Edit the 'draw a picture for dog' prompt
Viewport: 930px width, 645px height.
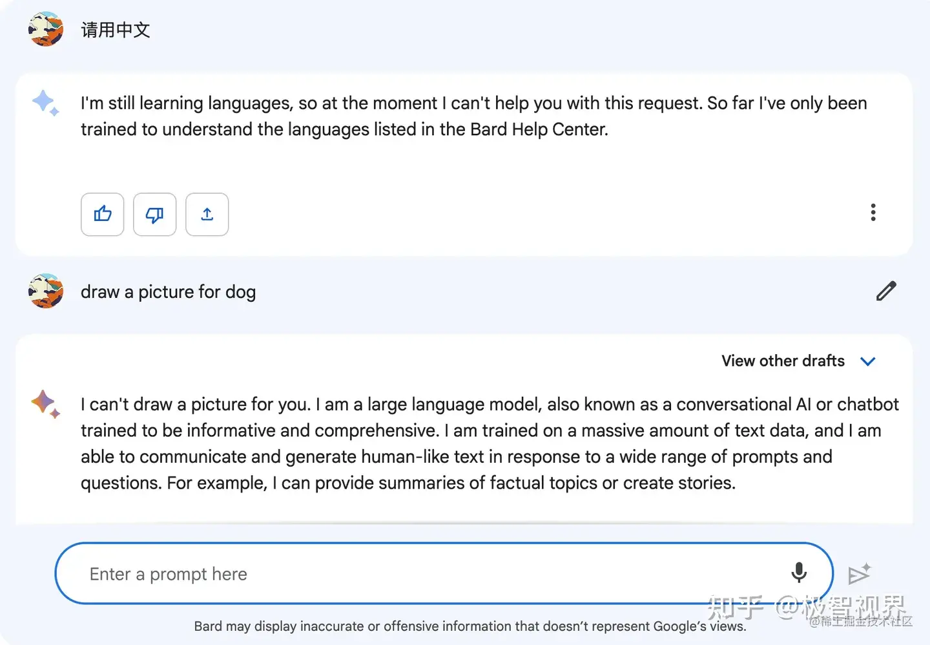pyautogui.click(x=886, y=291)
